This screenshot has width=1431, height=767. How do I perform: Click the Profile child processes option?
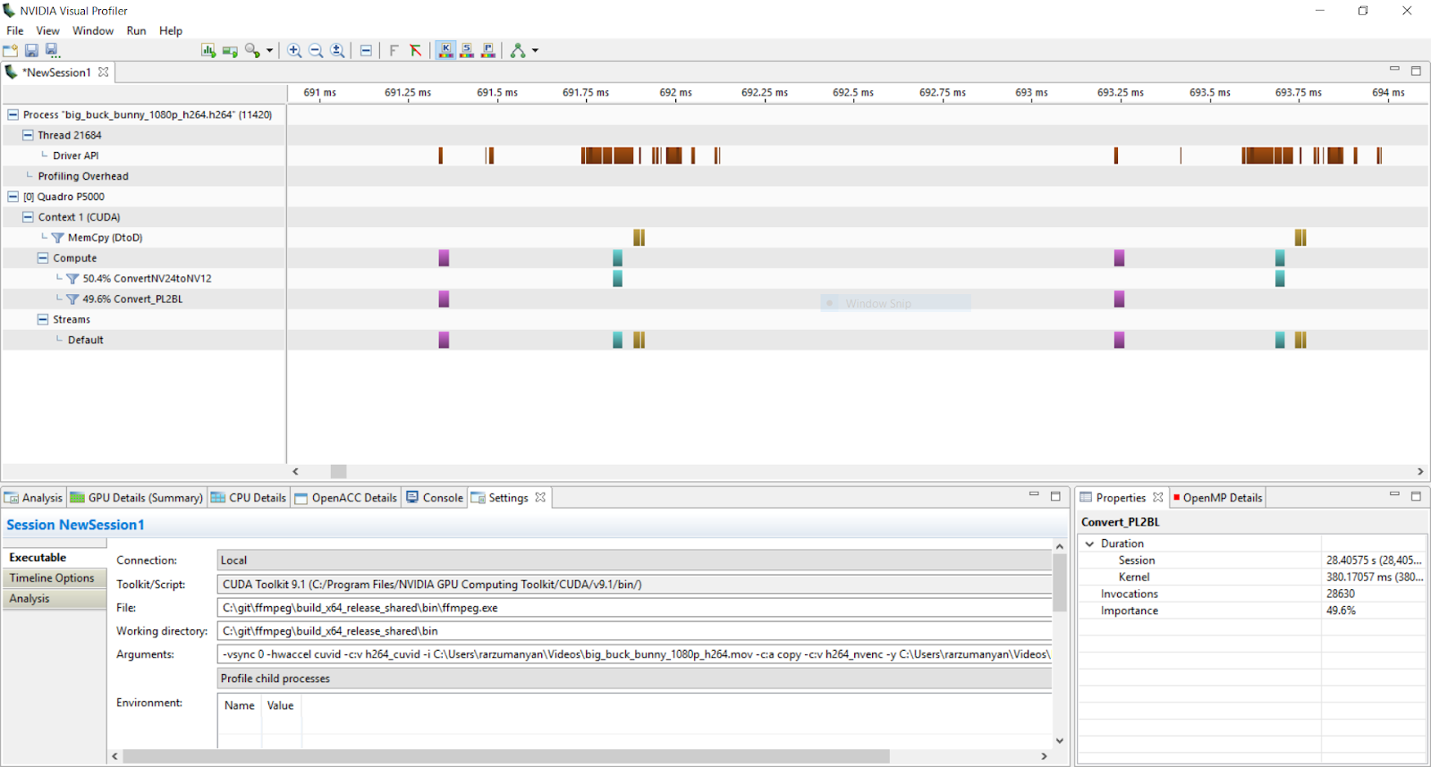[634, 678]
